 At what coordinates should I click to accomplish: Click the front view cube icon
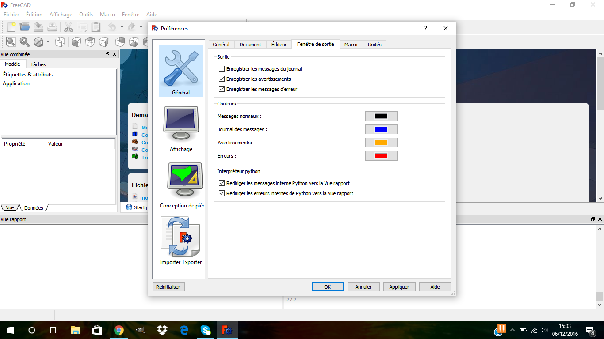(76, 42)
